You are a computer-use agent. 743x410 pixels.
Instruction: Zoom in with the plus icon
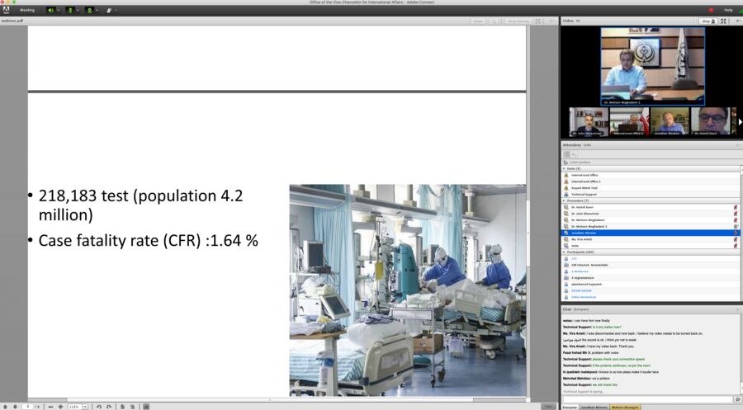(x=60, y=407)
